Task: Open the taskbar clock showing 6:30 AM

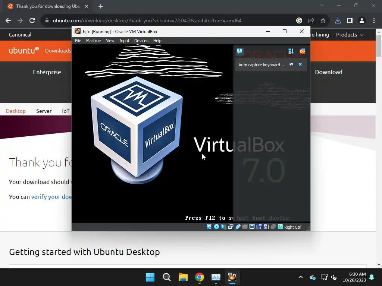Action: [x=354, y=277]
